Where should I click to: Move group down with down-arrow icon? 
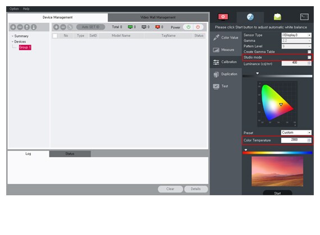34,27
